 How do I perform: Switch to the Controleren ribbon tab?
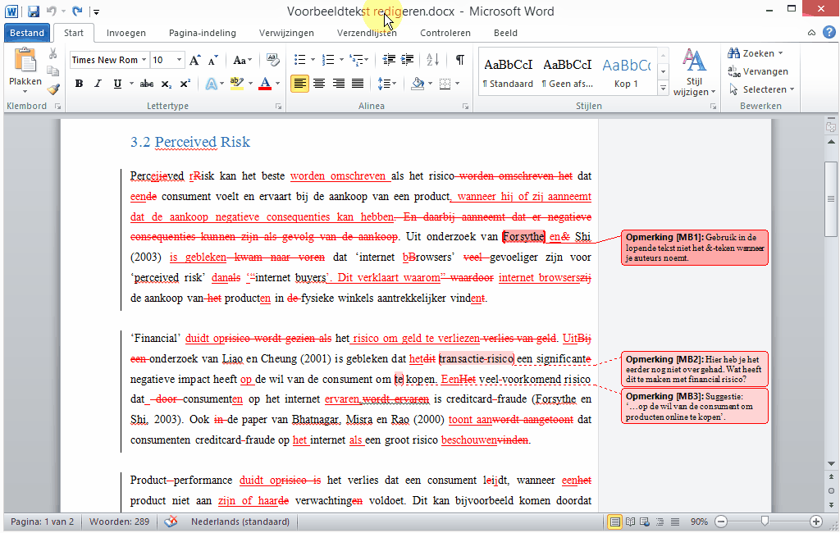click(445, 33)
